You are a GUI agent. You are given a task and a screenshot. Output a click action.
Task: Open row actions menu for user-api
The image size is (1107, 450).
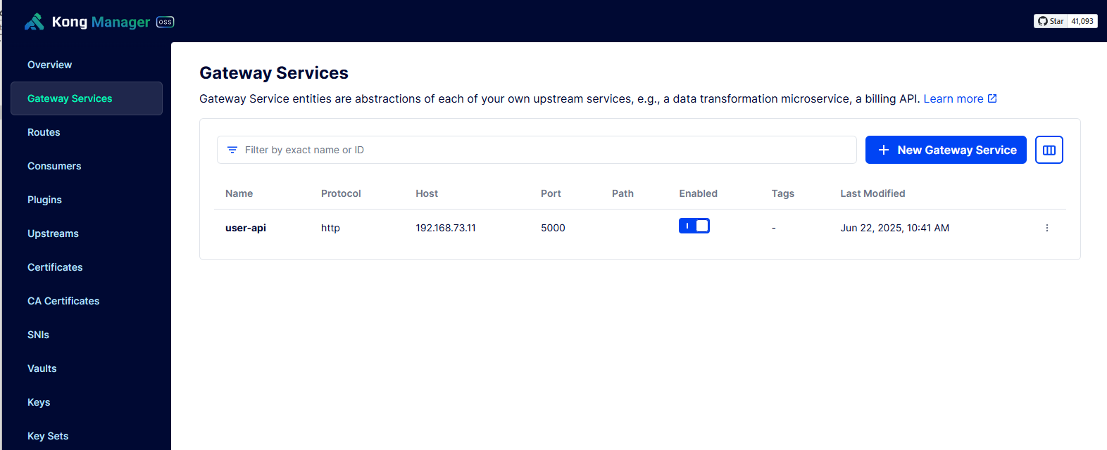click(1047, 228)
